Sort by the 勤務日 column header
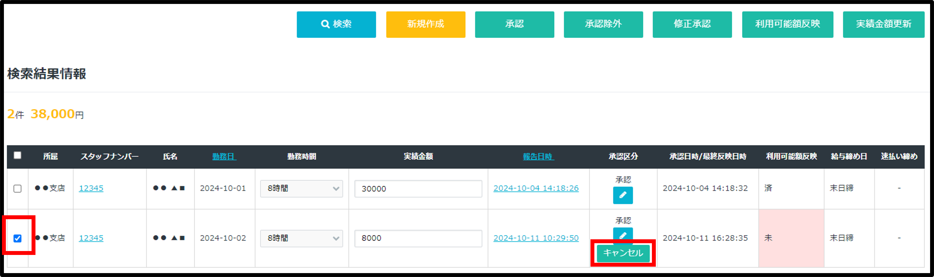 click(x=224, y=157)
